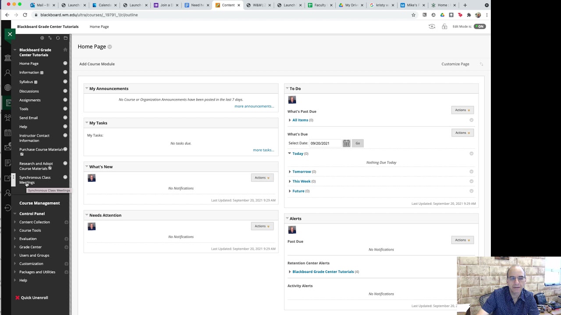Open the Actions dropdown in What's New
The width and height of the screenshot is (561, 315).
tap(262, 178)
